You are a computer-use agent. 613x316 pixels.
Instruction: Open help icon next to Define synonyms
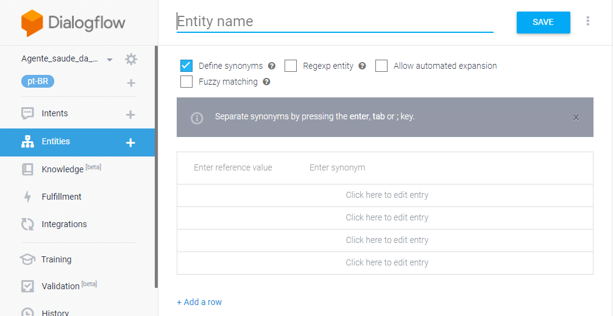pos(272,66)
